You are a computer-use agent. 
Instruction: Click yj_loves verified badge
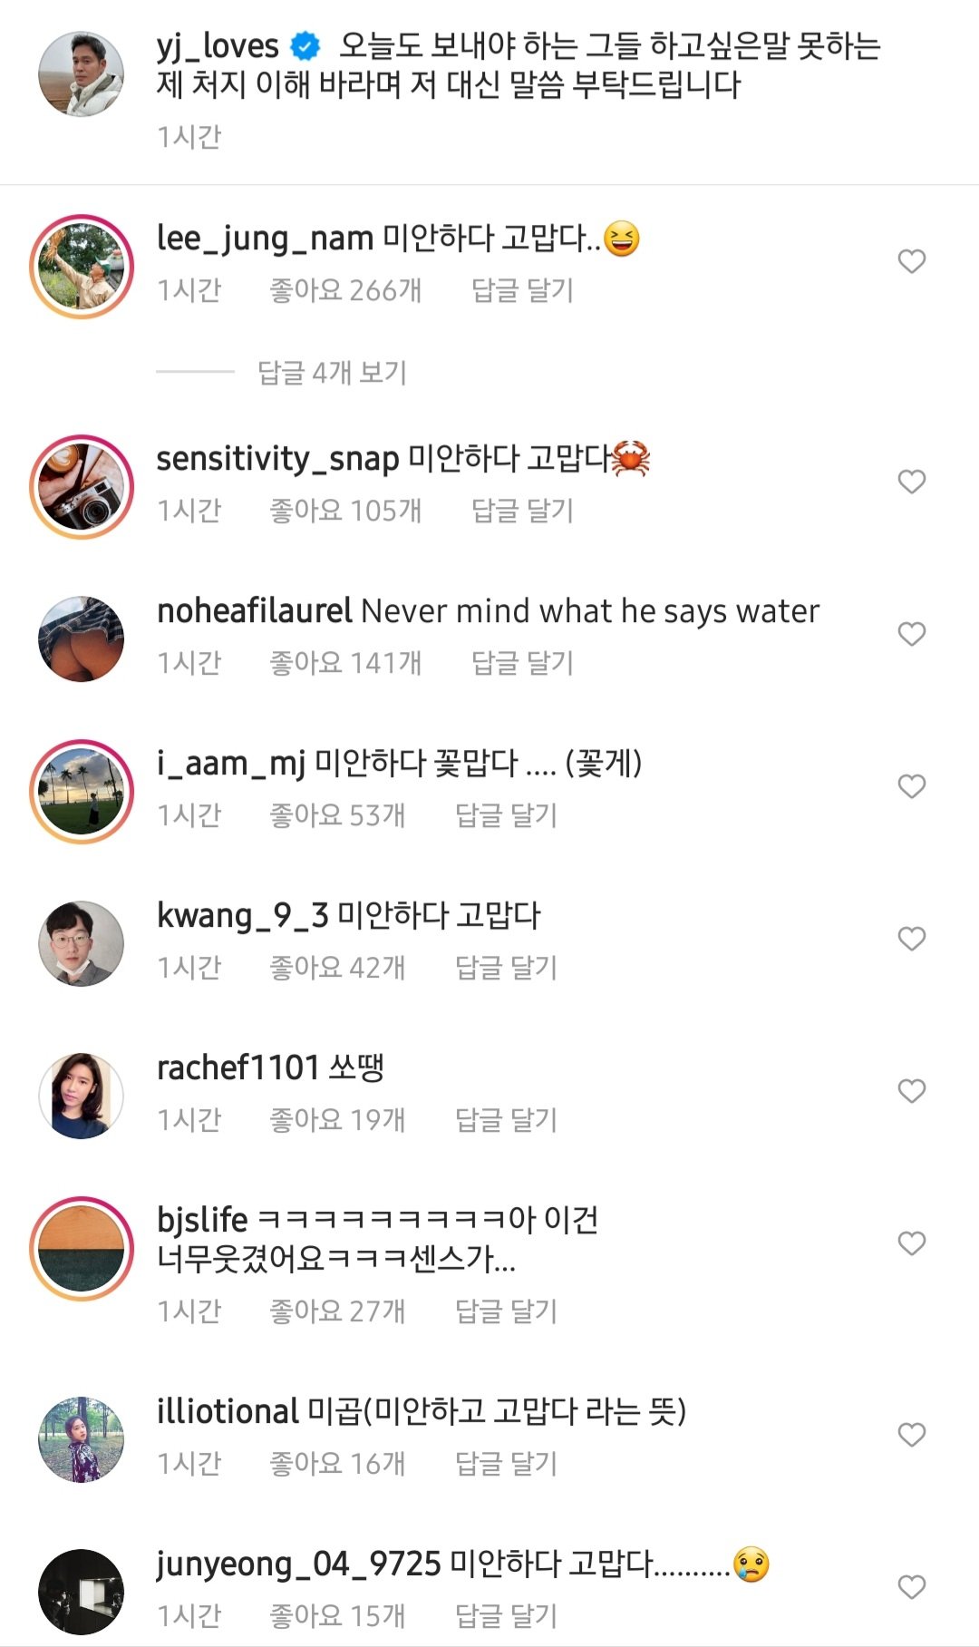(305, 45)
